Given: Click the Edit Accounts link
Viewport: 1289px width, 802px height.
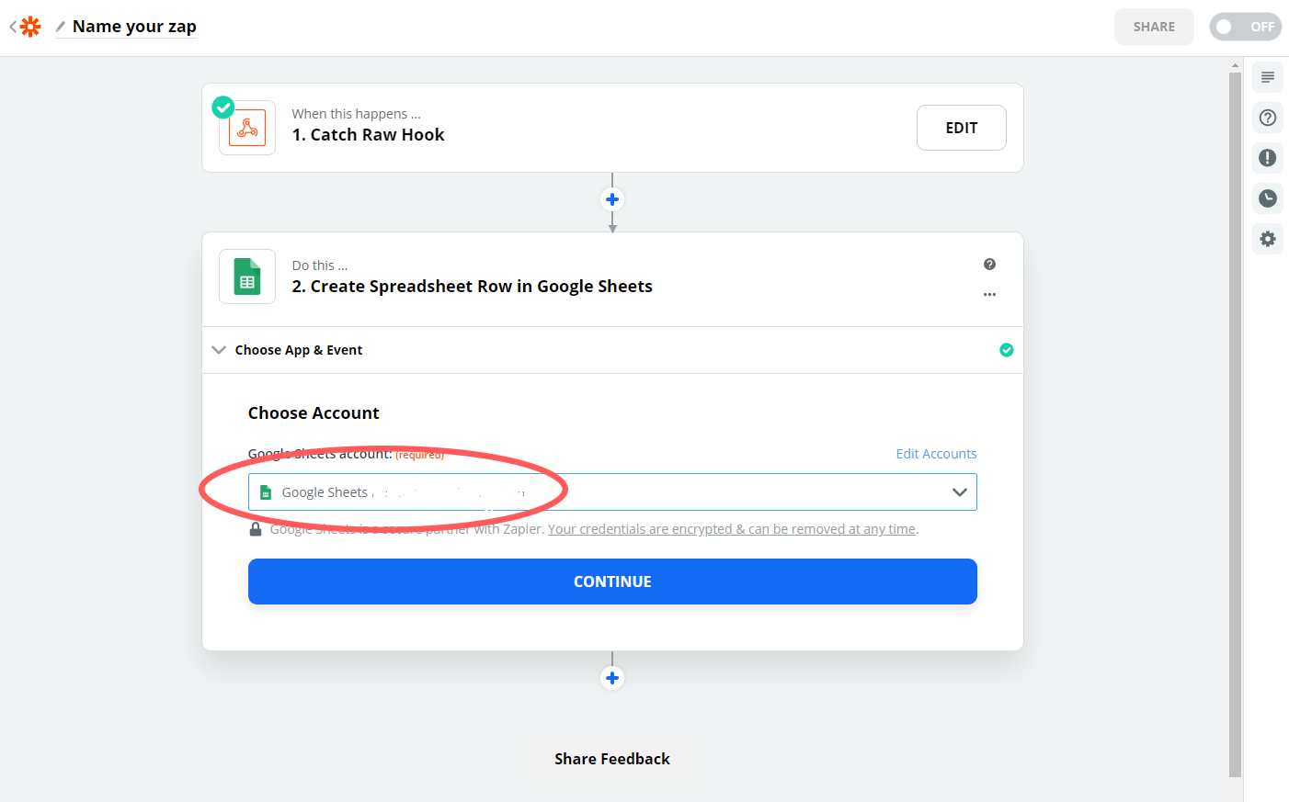Looking at the screenshot, I should tap(936, 453).
